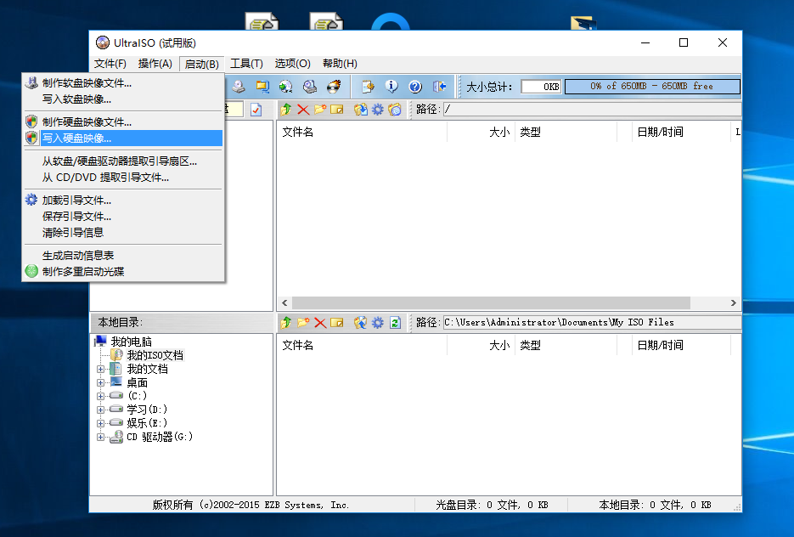
Task: Choose 制作软盘映像文件... menu entry
Action: (123, 83)
